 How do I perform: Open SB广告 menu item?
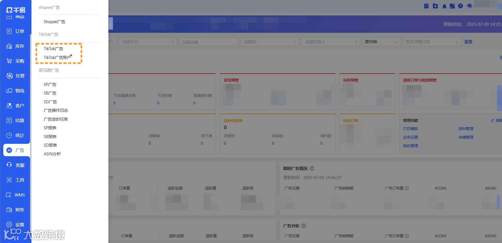point(50,93)
